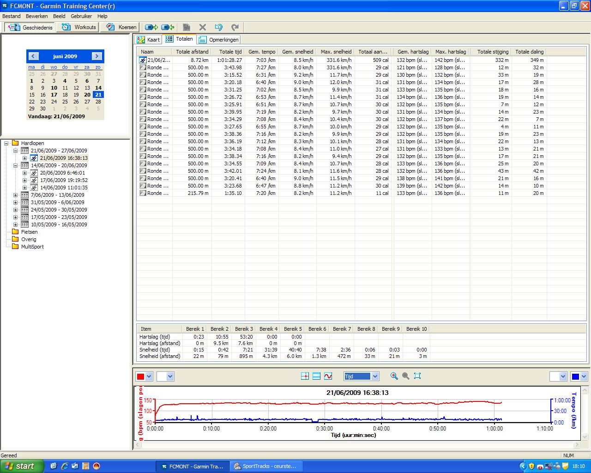Select activity 14/06/2009 11:01:35

(x=64, y=188)
